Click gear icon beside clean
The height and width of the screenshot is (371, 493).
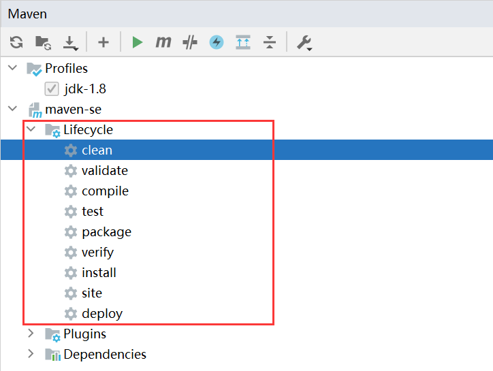coord(71,150)
